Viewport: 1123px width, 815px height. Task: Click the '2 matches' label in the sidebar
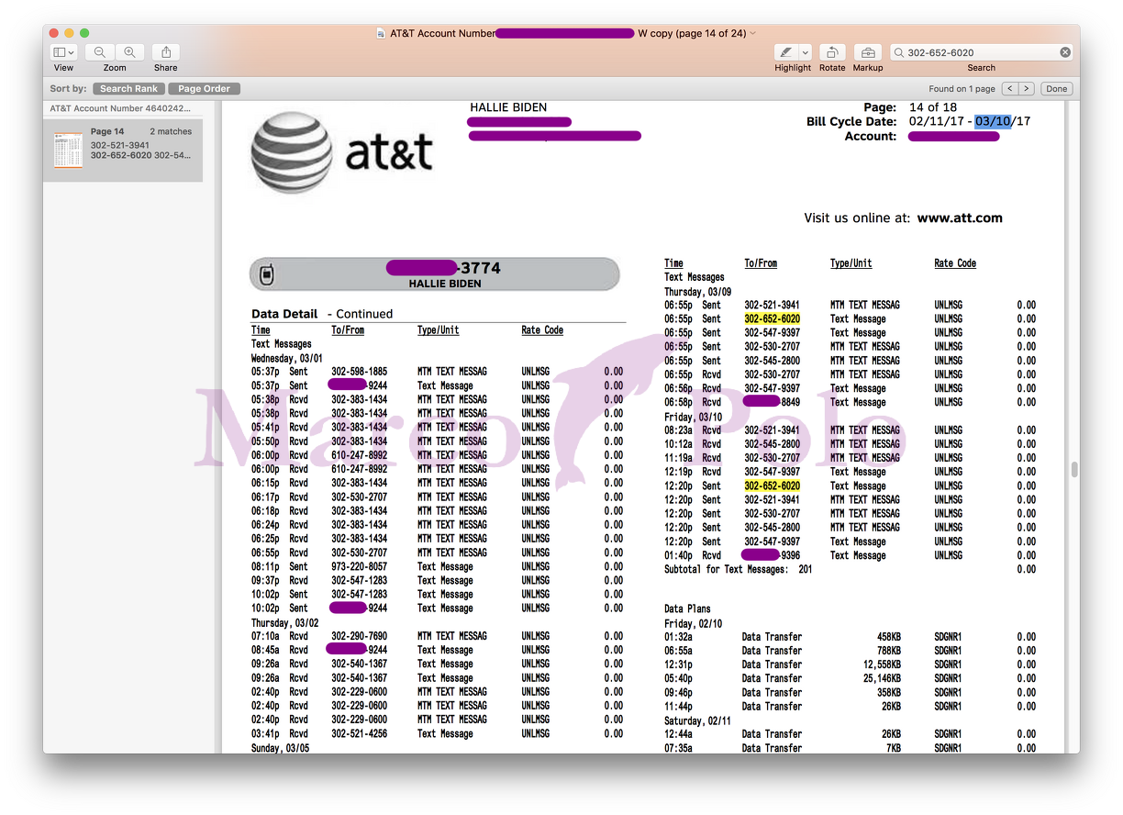[x=172, y=132]
